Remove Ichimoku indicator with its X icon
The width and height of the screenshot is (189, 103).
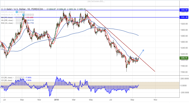click(33, 15)
